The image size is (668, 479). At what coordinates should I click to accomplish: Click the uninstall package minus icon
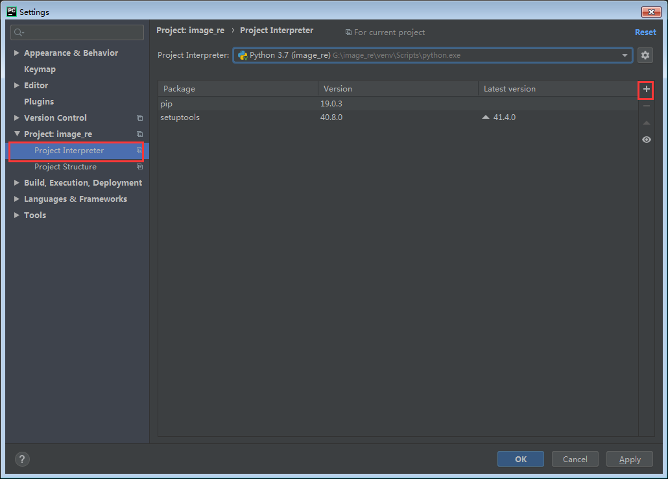coord(646,106)
